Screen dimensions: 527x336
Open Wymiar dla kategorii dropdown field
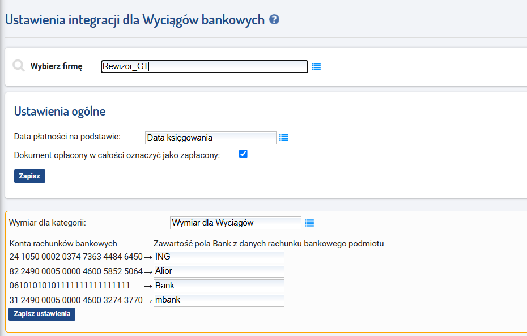click(x=236, y=223)
